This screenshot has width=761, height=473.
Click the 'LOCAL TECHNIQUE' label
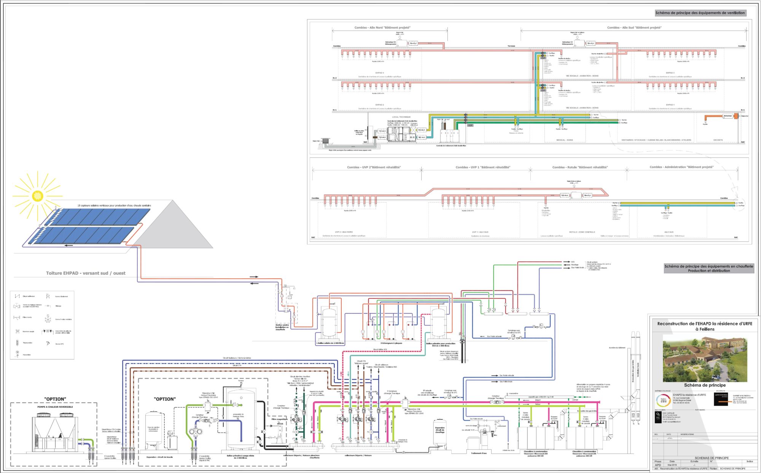[x=401, y=117]
